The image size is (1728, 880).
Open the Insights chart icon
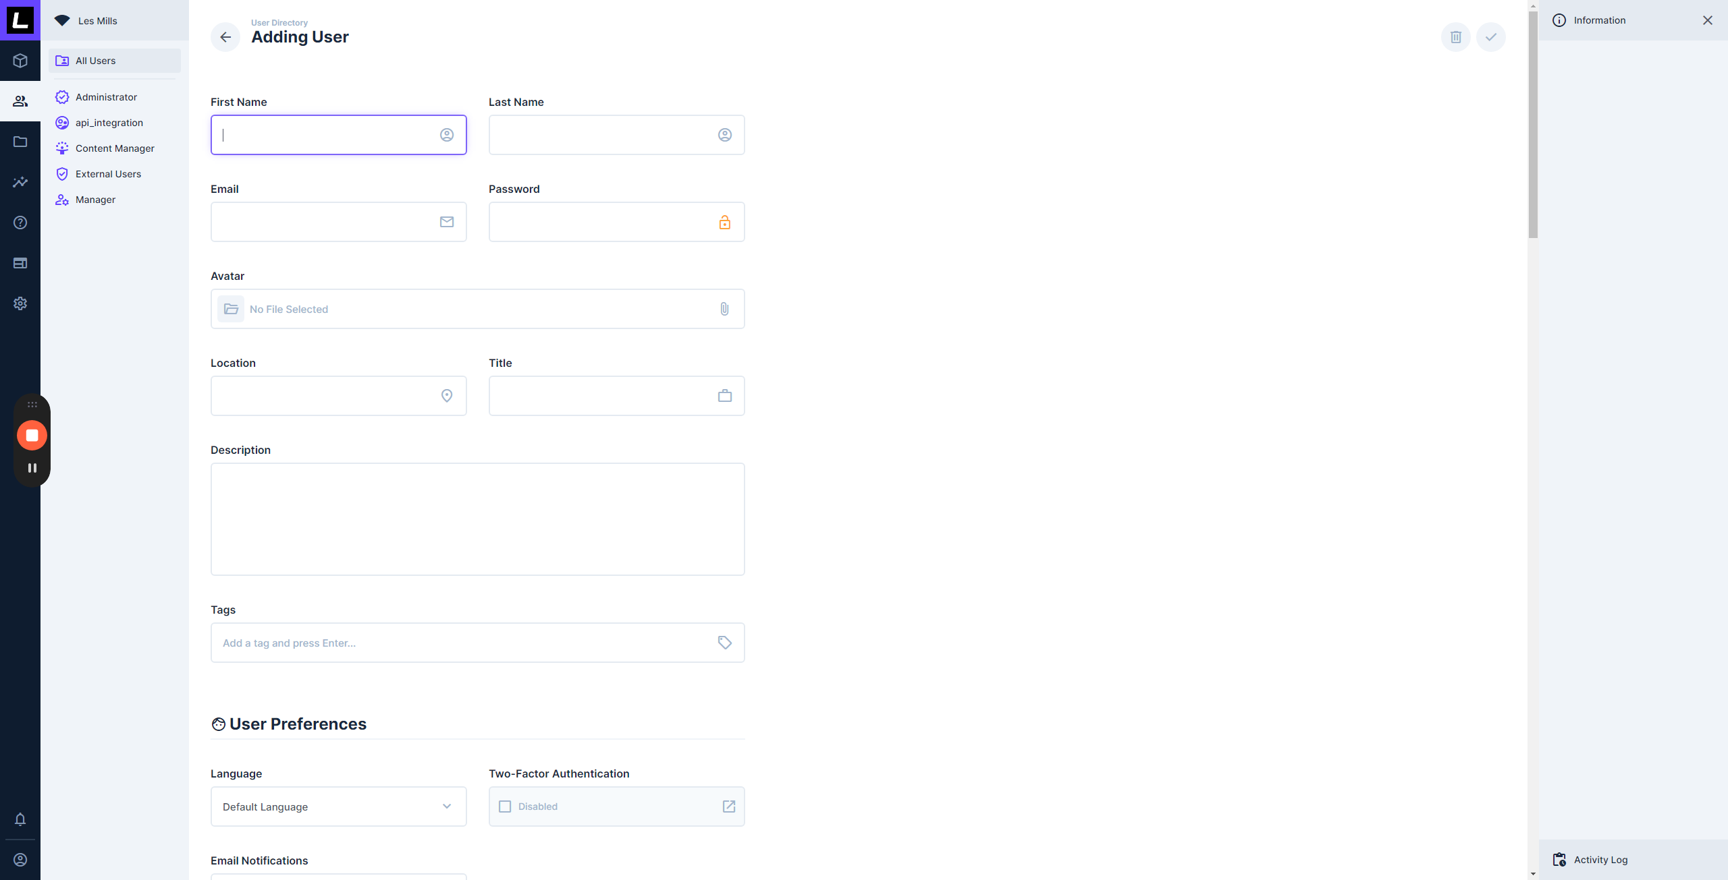click(x=20, y=182)
